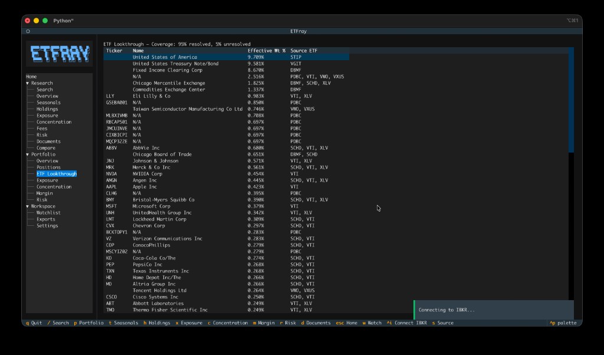The height and width of the screenshot is (355, 604).
Task: Click the circle icon in header bar
Action: tap(28, 31)
